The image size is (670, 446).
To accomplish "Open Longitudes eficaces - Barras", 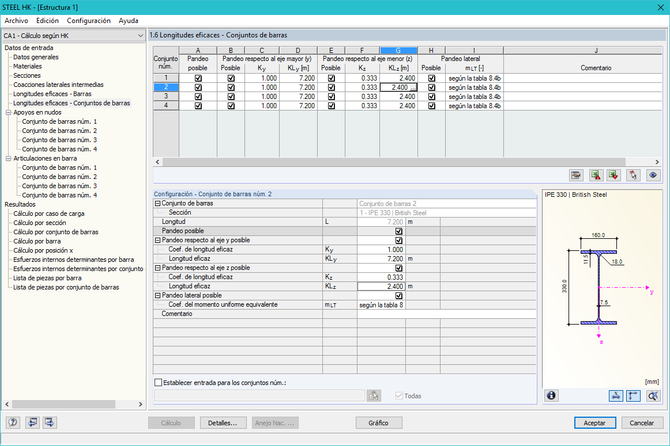I will point(52,94).
